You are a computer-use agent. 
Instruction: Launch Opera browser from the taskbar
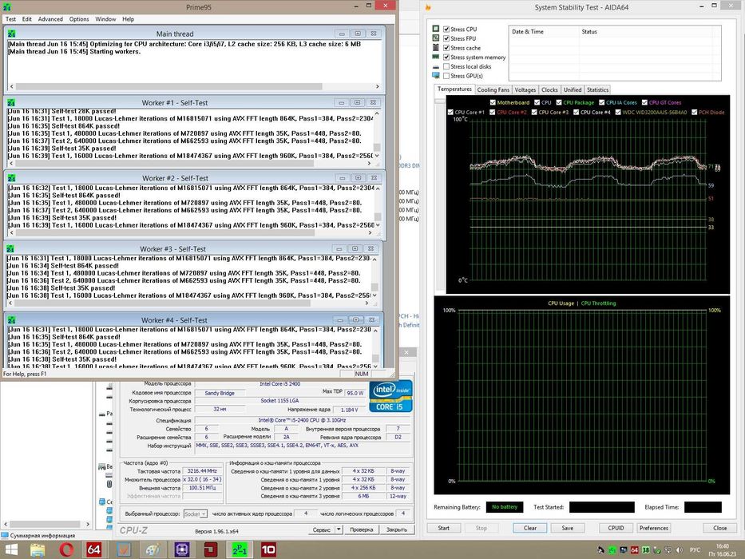point(66,550)
